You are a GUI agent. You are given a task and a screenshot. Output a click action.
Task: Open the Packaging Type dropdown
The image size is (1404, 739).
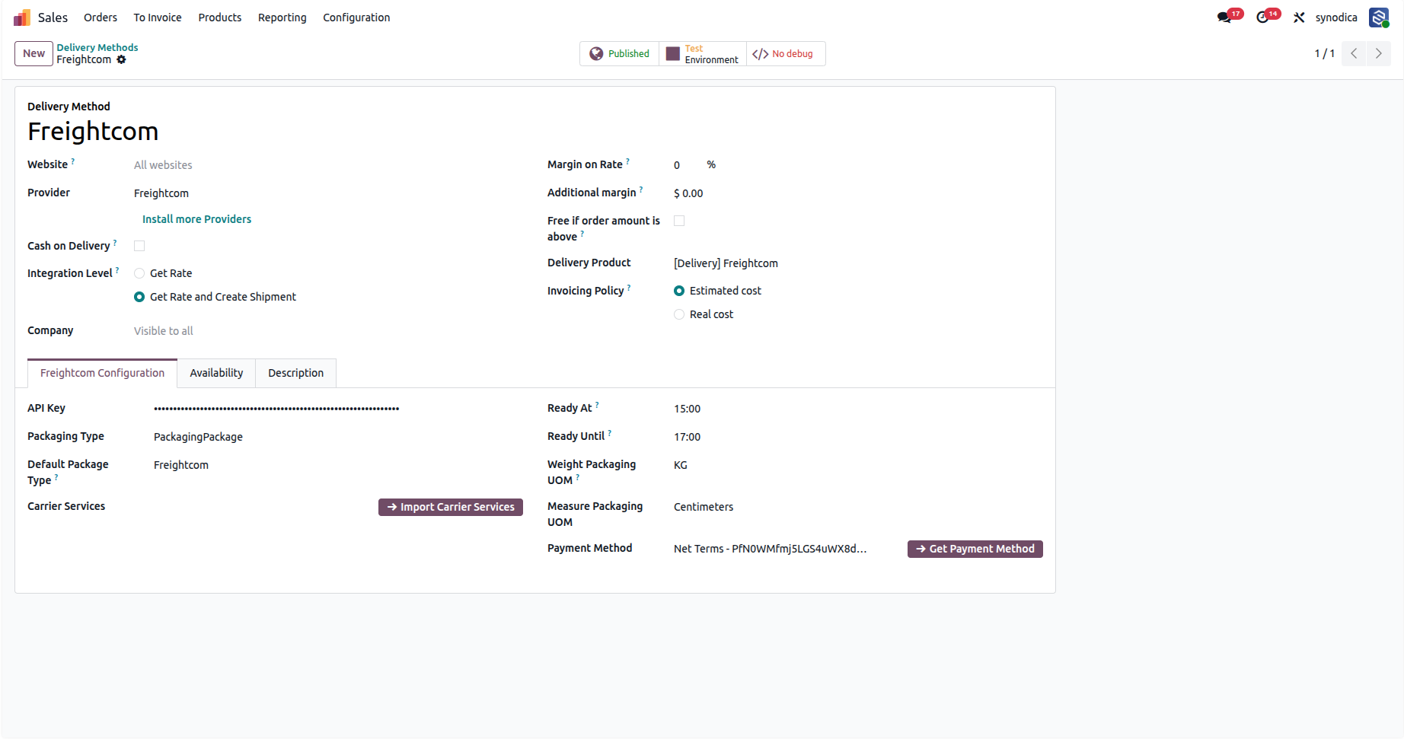[338, 437]
